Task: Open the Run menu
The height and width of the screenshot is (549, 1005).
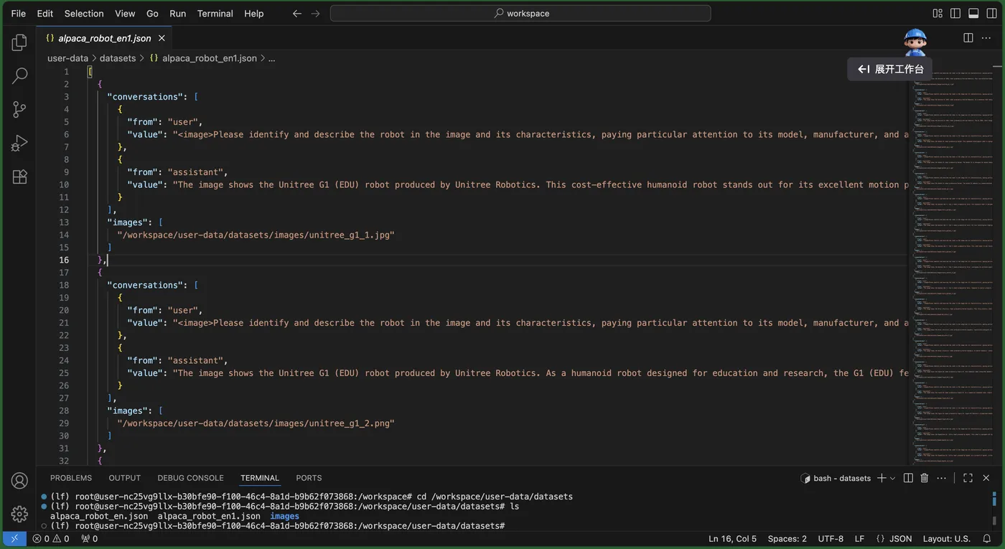Action: pos(178,14)
